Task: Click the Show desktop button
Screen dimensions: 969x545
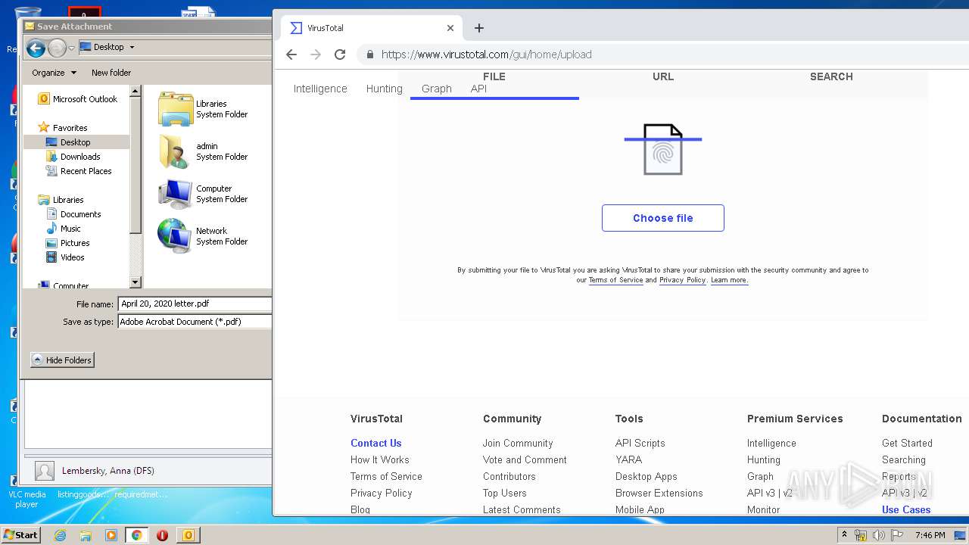Action: (x=960, y=535)
